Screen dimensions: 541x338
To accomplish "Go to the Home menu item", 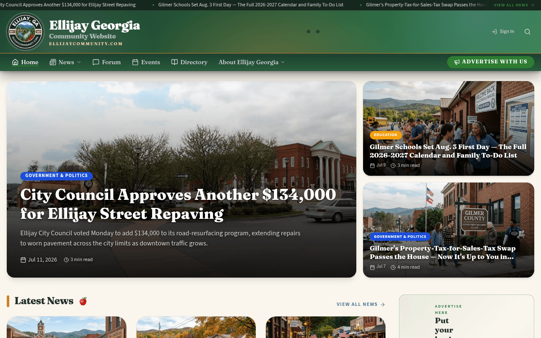I will point(25,62).
